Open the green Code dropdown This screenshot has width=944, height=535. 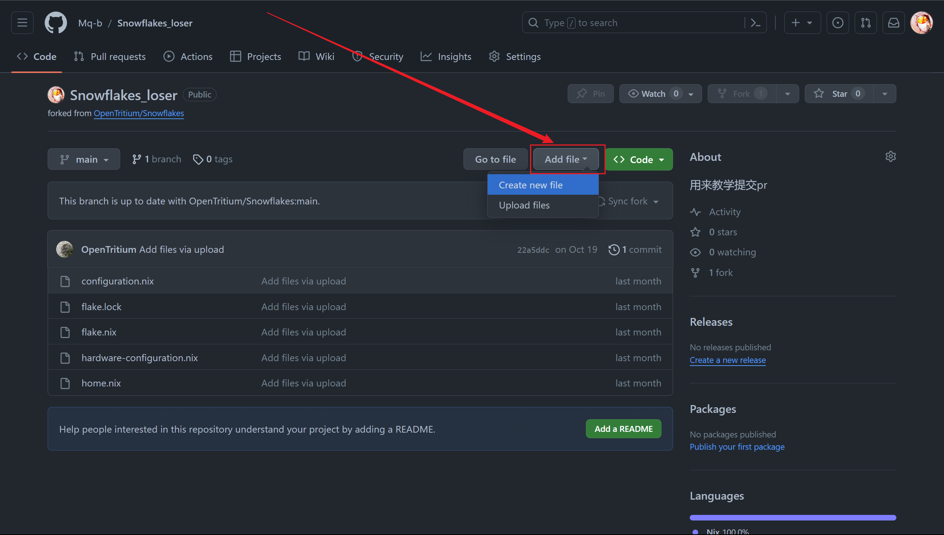[x=639, y=159]
